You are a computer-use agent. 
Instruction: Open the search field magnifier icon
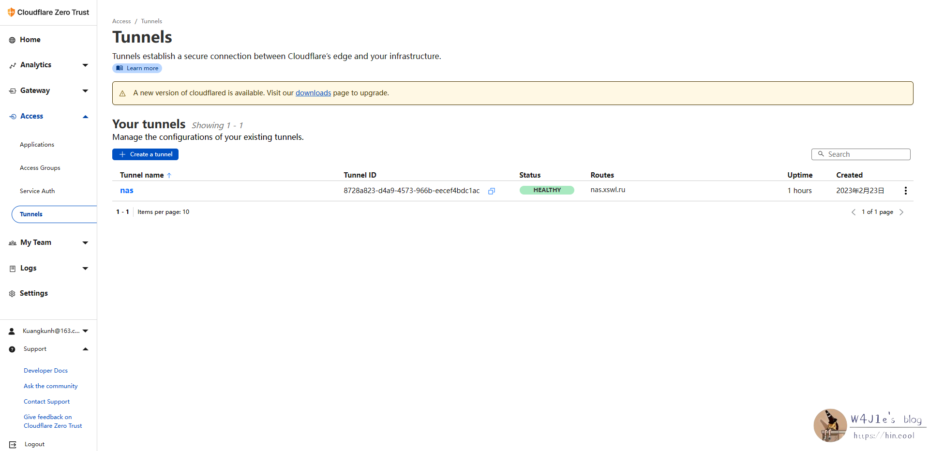[821, 154]
